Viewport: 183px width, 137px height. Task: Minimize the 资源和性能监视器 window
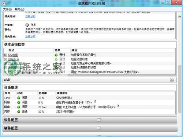point(162,3)
